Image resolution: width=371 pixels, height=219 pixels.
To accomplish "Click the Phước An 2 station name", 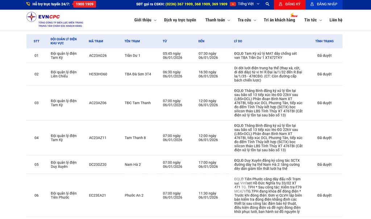I will tap(134, 195).
